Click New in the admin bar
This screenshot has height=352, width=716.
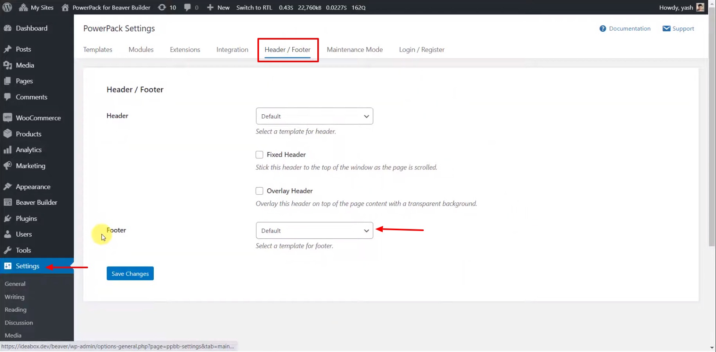tap(223, 7)
